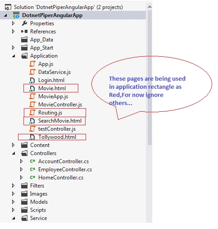Click the References icon
The height and width of the screenshot is (229, 218).
(24, 32)
